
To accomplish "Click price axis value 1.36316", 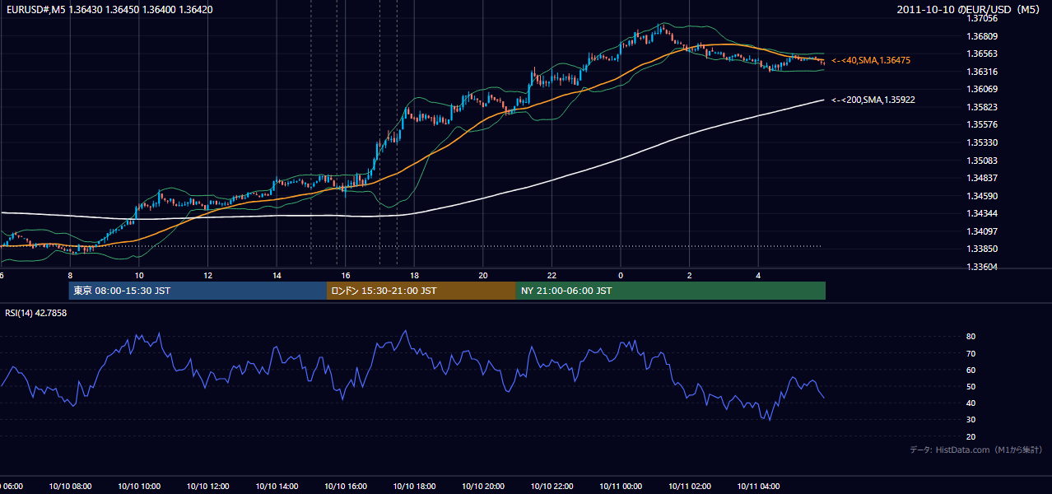I will click(x=984, y=72).
